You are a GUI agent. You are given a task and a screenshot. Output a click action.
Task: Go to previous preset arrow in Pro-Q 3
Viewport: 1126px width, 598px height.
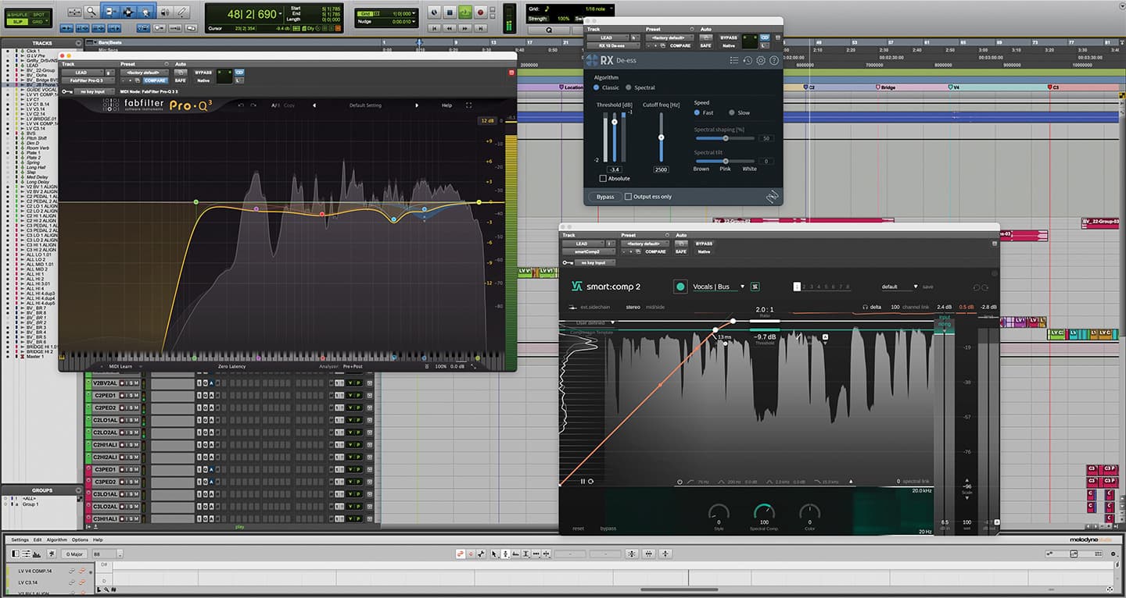point(314,105)
